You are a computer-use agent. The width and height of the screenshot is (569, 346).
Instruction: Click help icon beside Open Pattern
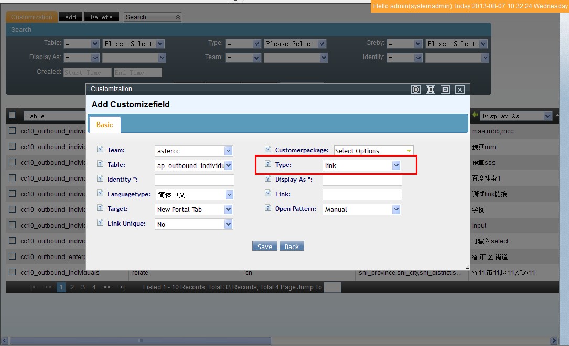[268, 208]
